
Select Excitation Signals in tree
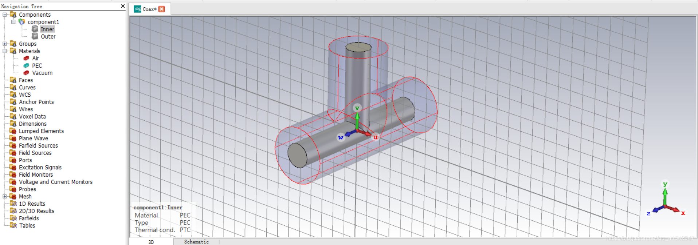pyautogui.click(x=40, y=167)
